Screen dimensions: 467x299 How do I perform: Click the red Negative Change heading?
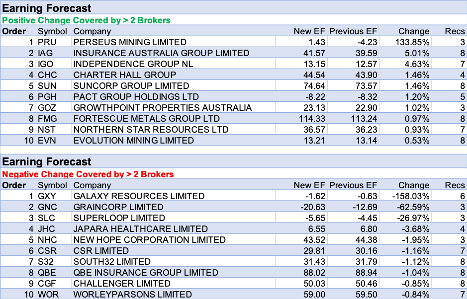pyautogui.click(x=88, y=174)
